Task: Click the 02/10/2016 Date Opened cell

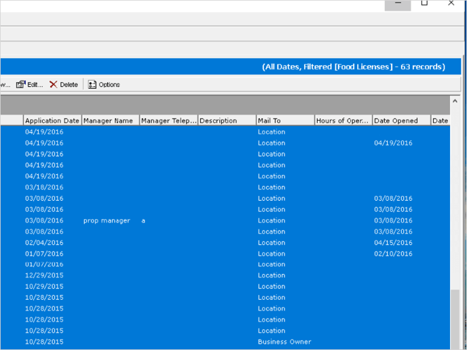Action: click(x=393, y=254)
